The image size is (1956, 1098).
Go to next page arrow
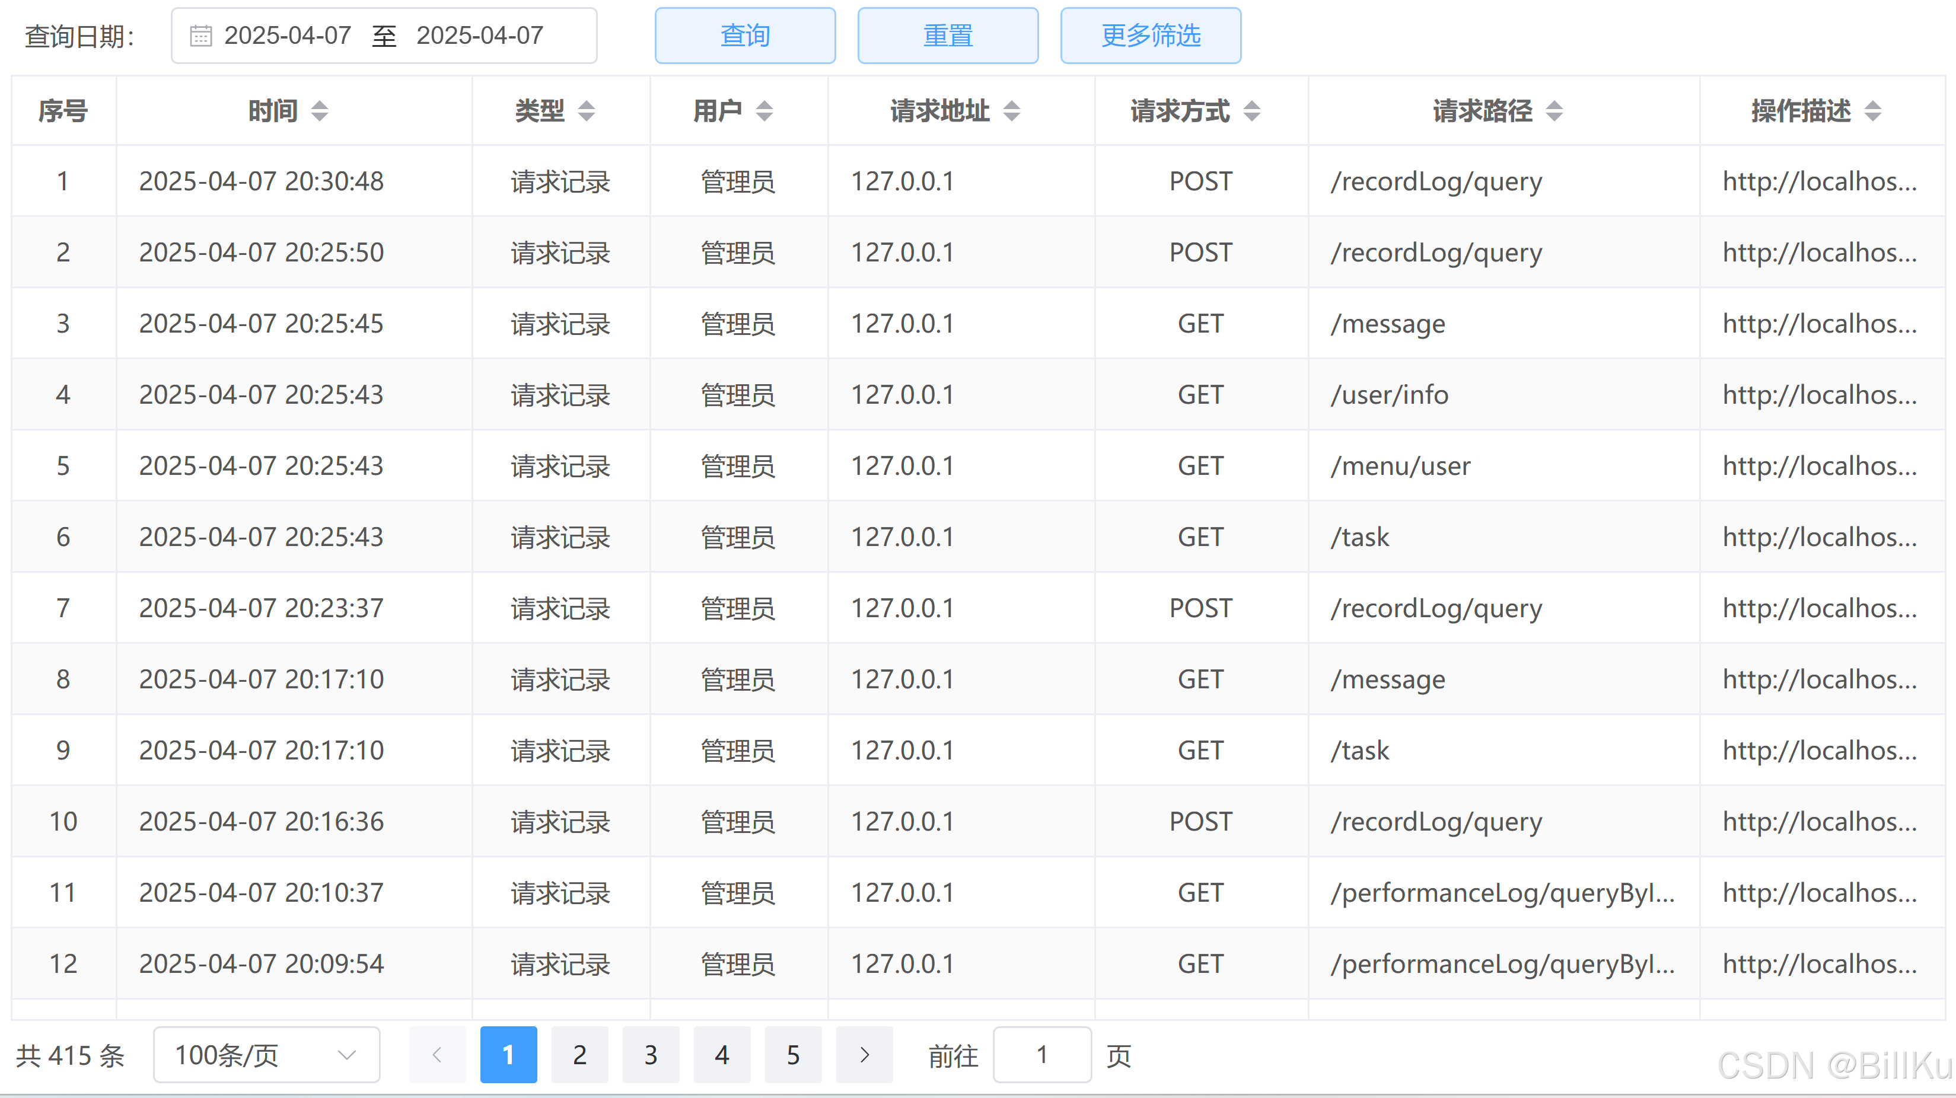tap(864, 1055)
